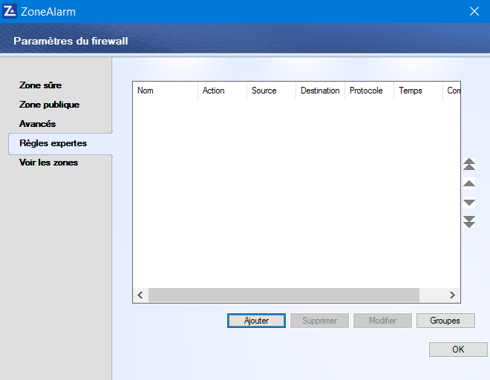The width and height of the screenshot is (490, 380).
Task: Sort by the Destination column header
Action: click(320, 91)
